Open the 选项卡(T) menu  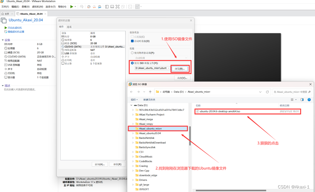pos(51,7)
